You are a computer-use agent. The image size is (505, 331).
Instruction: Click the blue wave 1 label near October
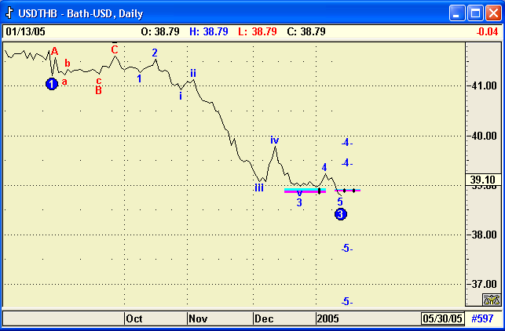pos(139,78)
